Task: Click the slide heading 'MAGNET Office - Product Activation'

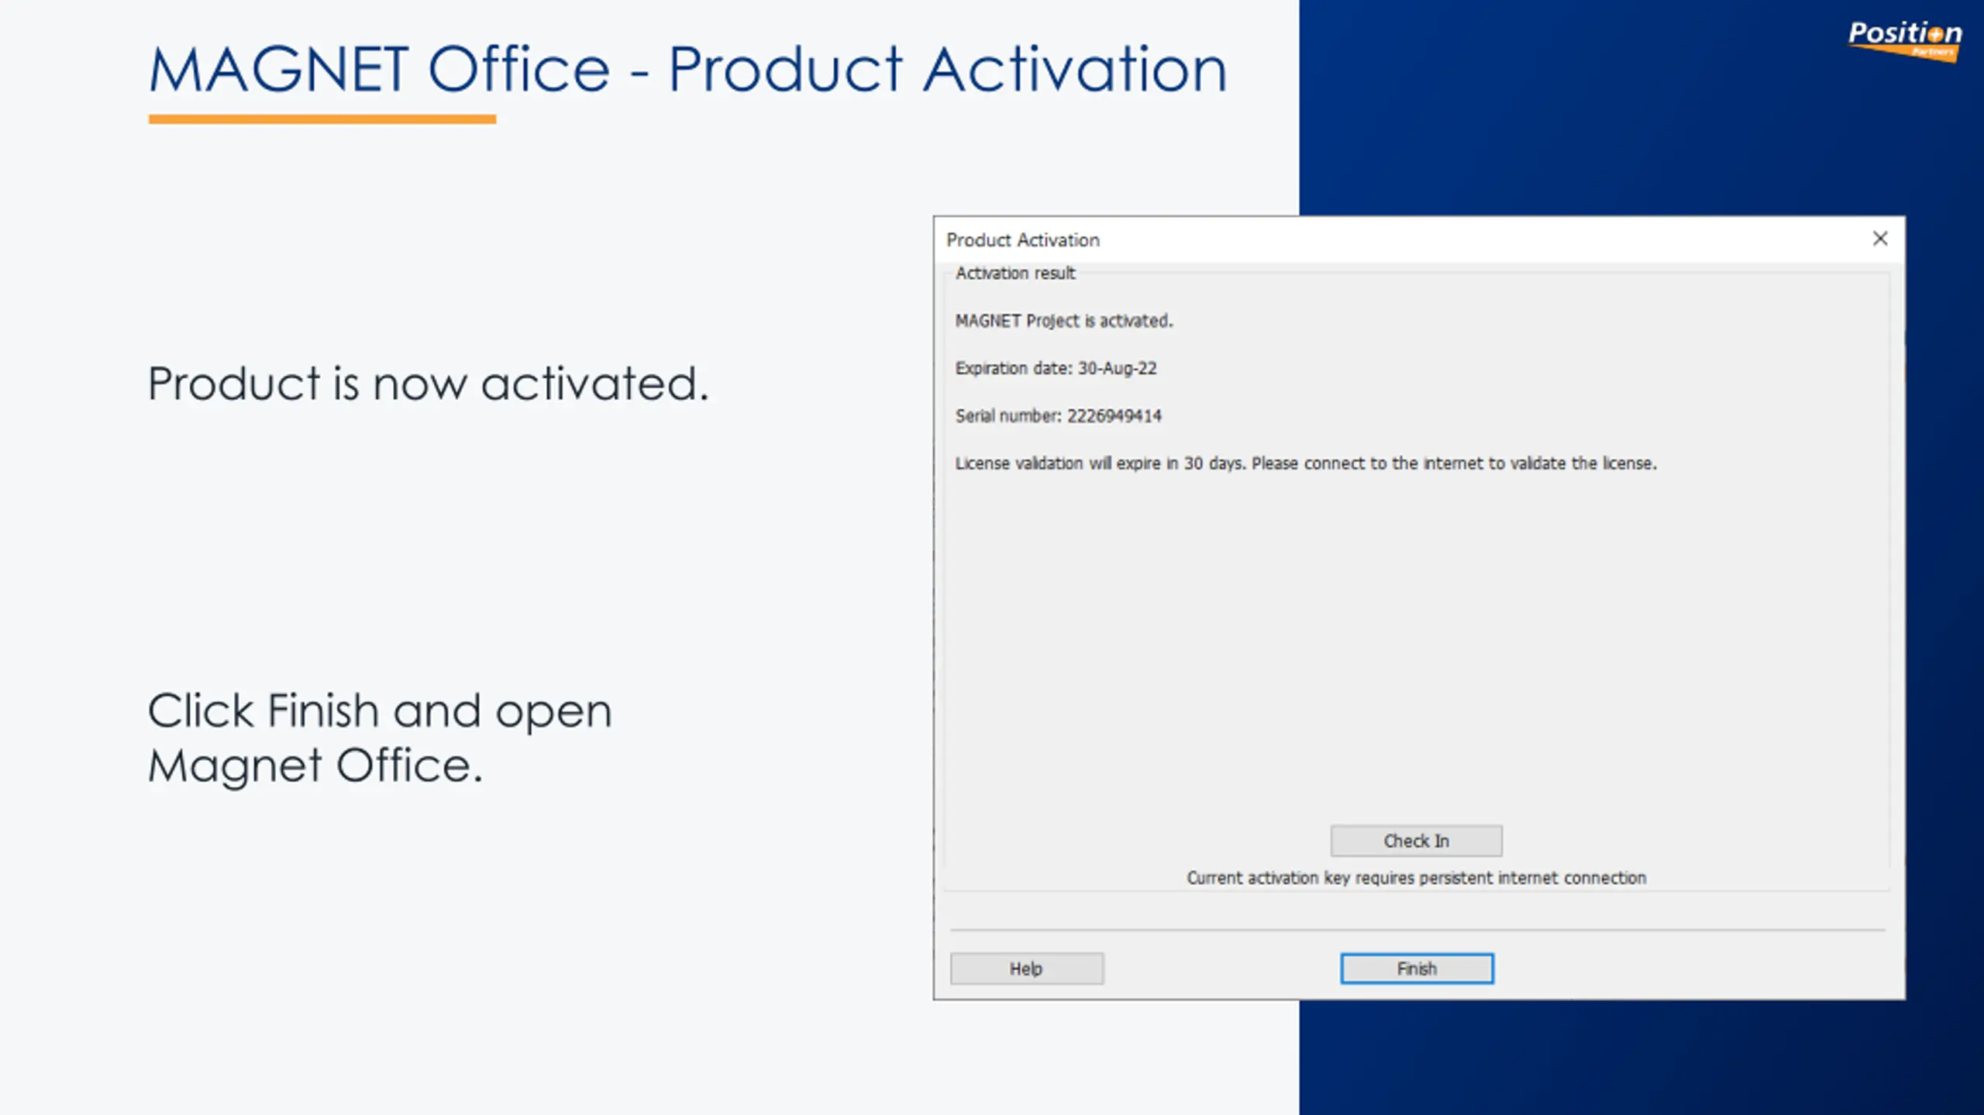Action: click(x=688, y=70)
